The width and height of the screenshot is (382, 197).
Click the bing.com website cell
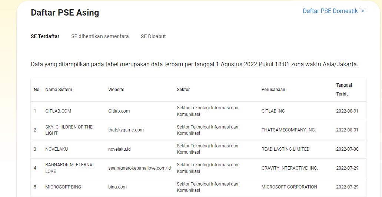(117, 187)
